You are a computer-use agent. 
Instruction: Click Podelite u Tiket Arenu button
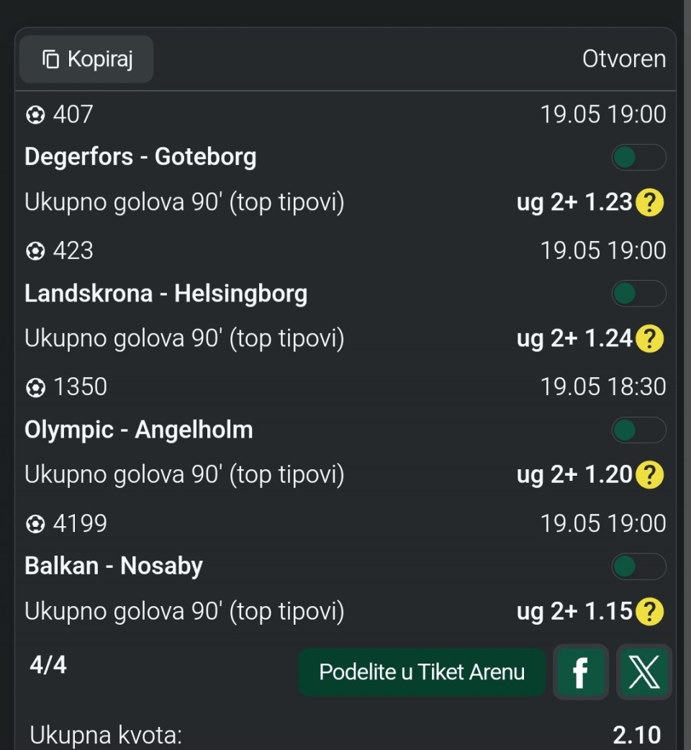422,672
